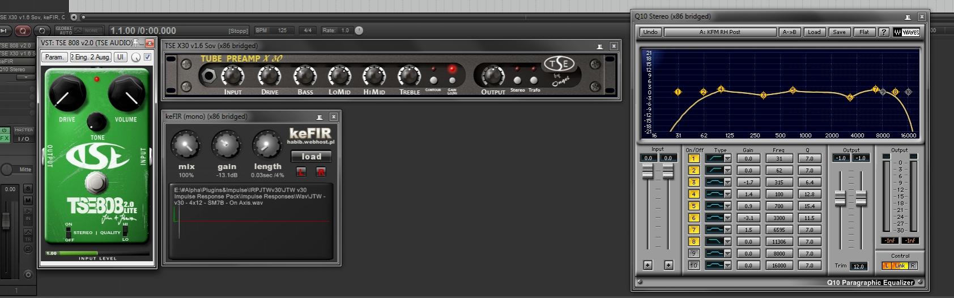Click the Flat button in Q10
Viewport: 954px width, 298px height.
(x=864, y=32)
